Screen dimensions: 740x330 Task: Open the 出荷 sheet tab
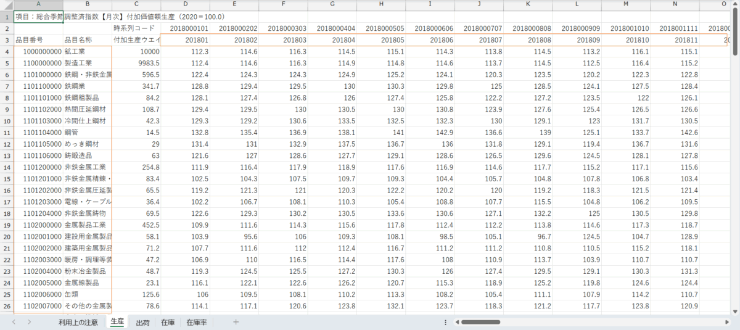coord(142,322)
